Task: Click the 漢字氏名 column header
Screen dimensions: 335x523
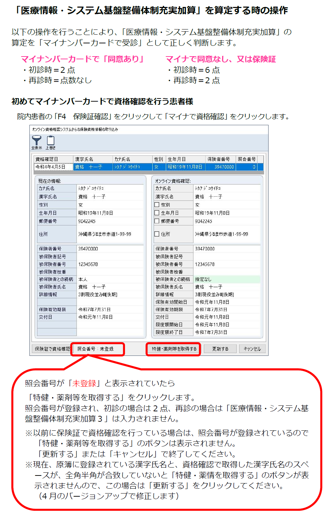Action: click(93, 159)
